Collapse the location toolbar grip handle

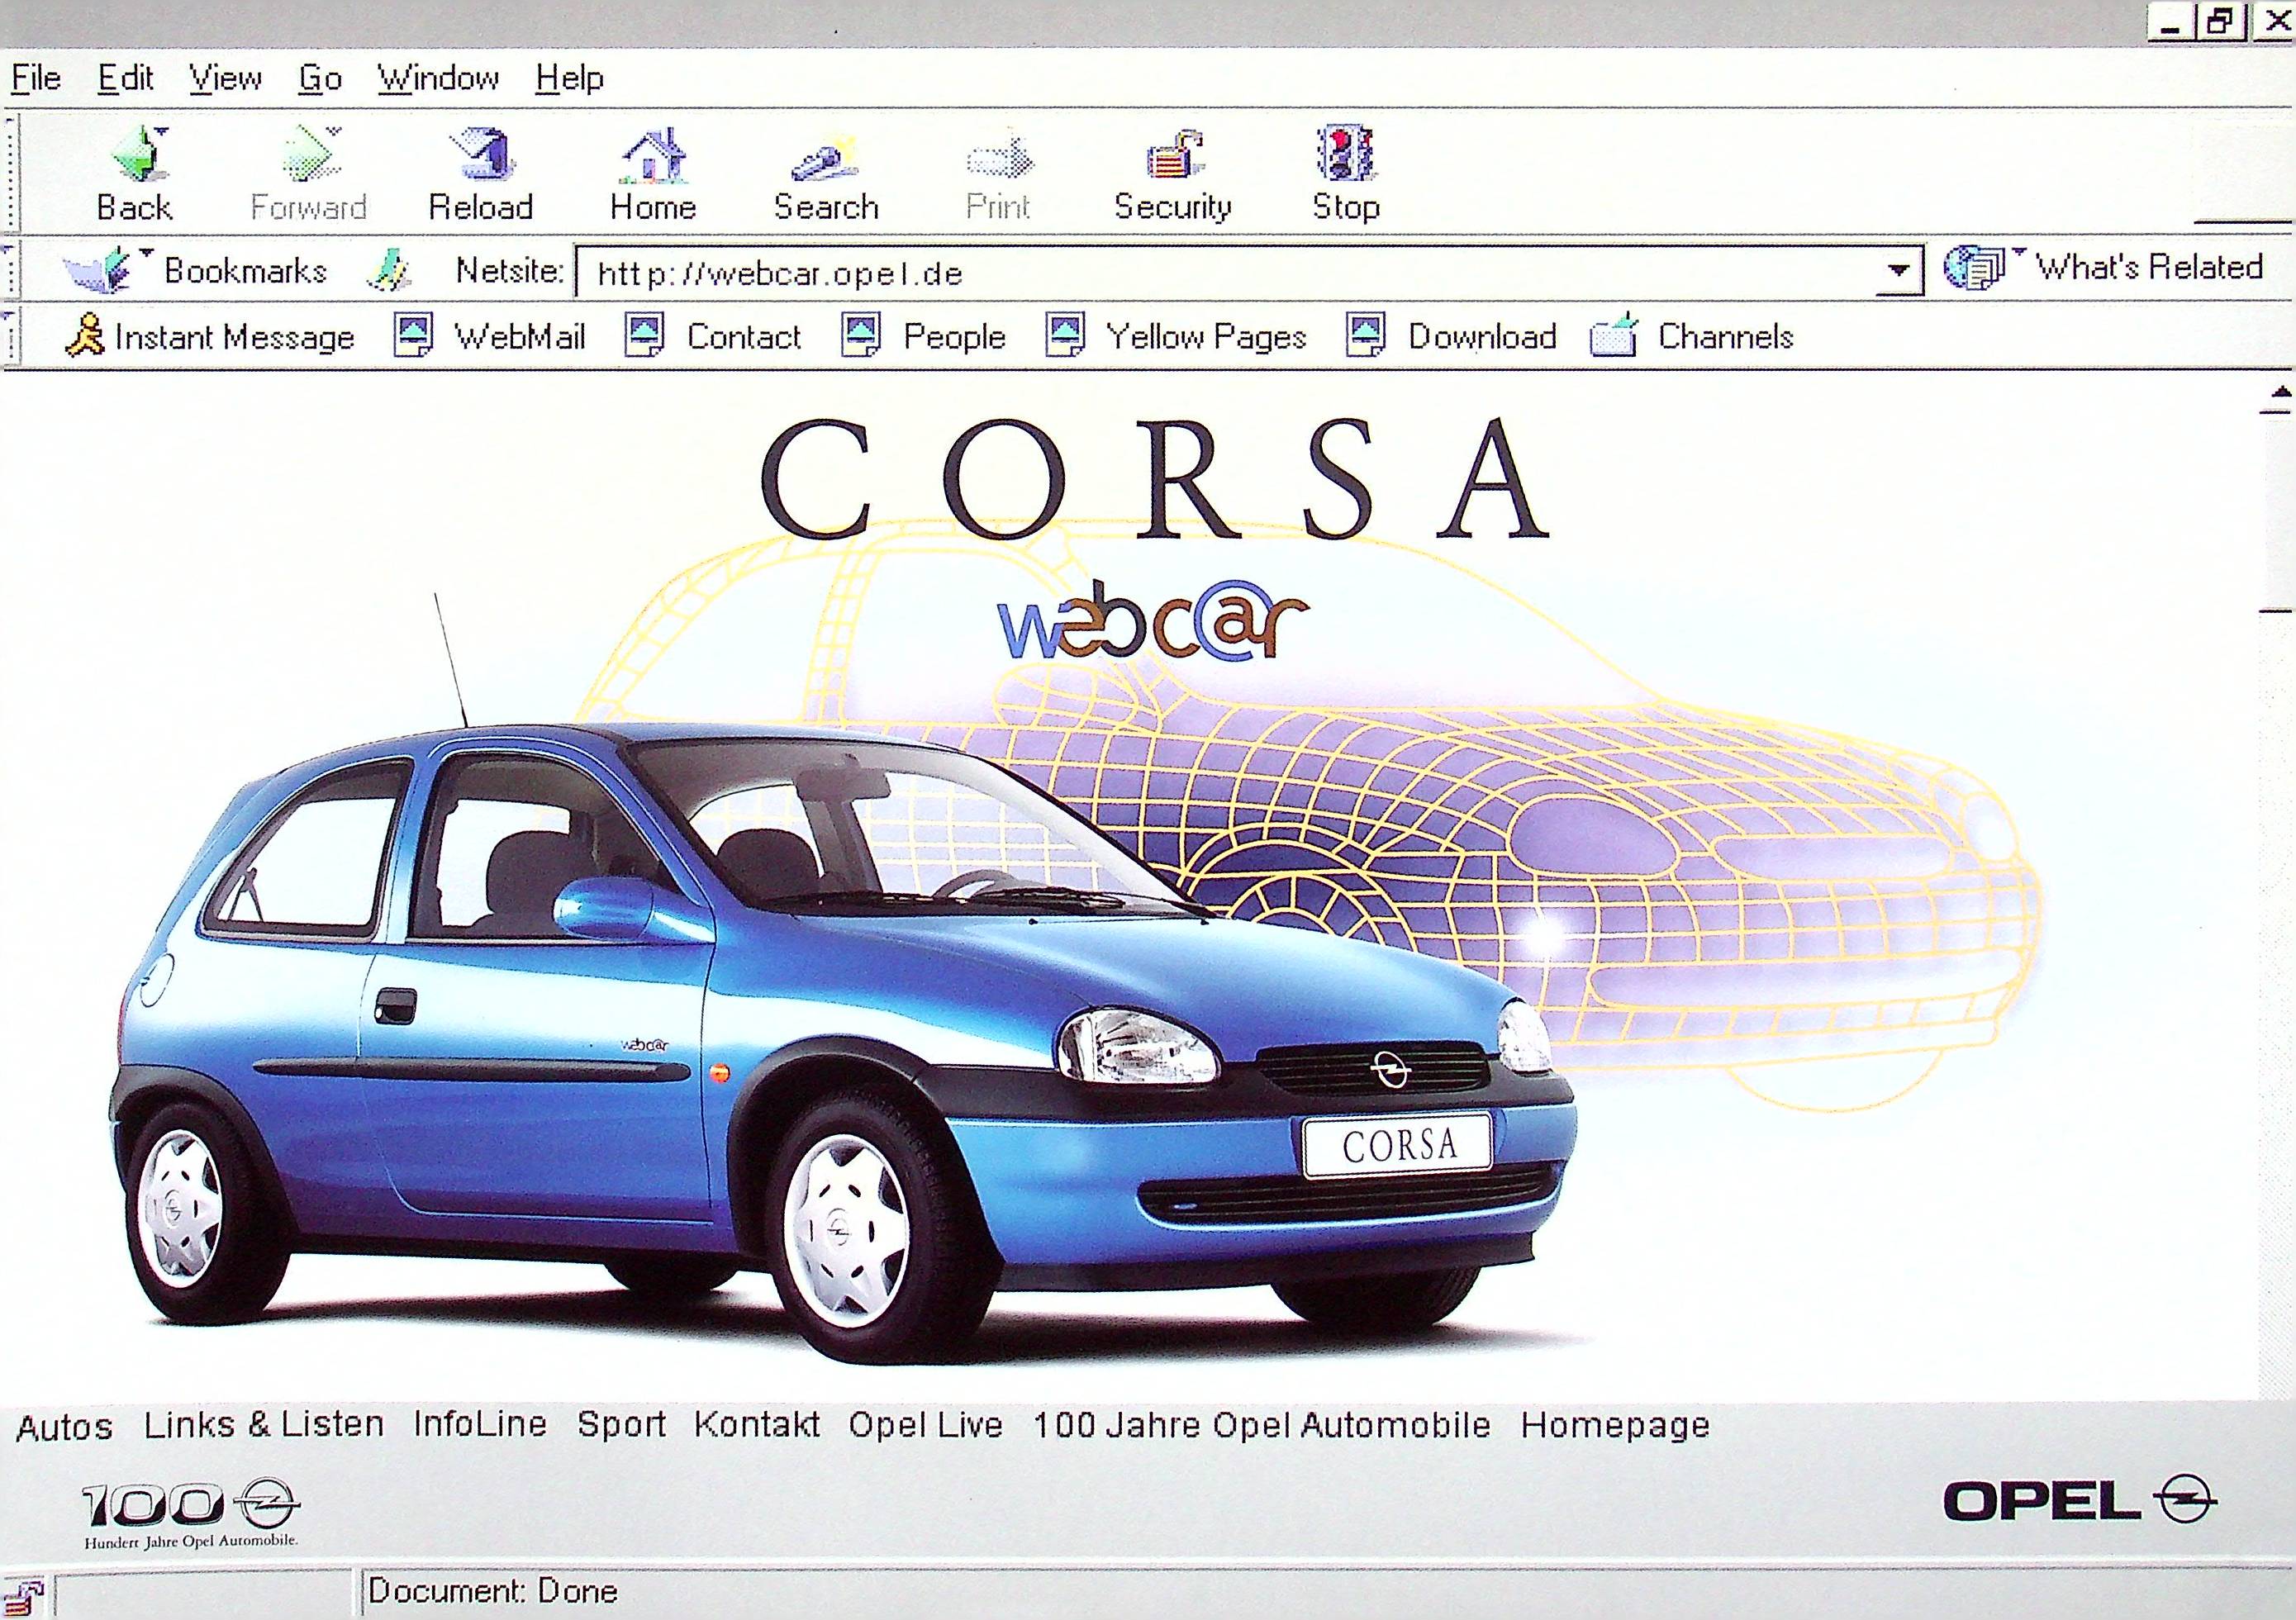[x=9, y=270]
